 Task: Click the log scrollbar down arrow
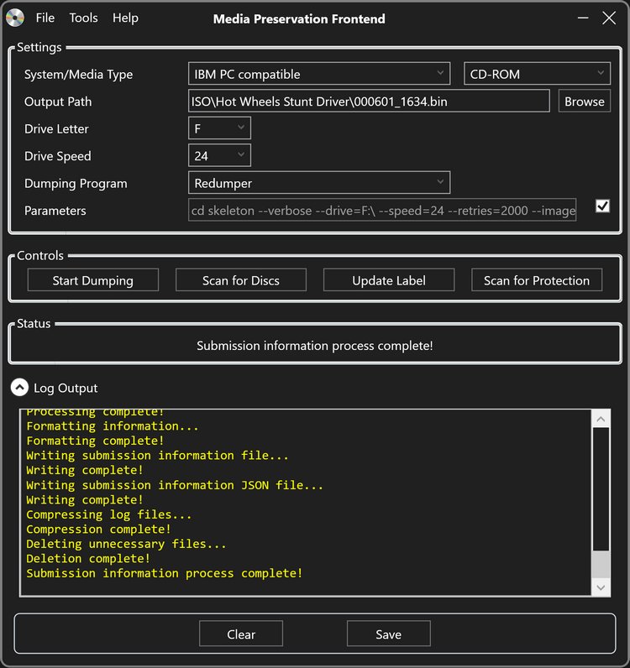tap(601, 587)
